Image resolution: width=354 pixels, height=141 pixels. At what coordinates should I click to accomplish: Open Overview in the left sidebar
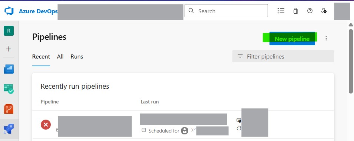coord(9,69)
